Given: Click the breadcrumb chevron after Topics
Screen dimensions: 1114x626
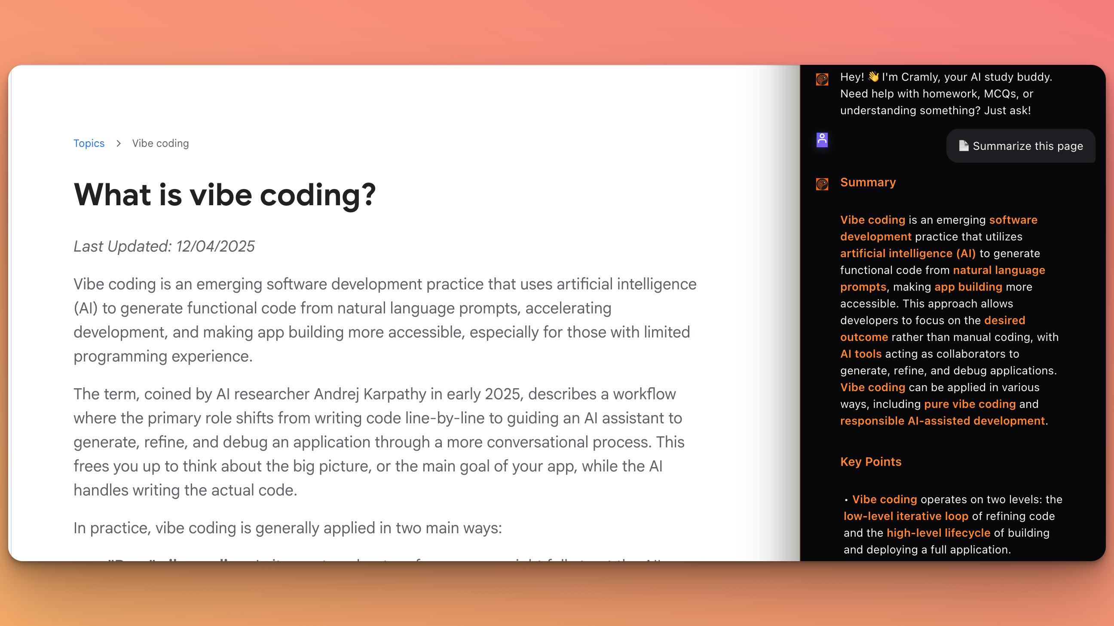Looking at the screenshot, I should pyautogui.click(x=119, y=143).
